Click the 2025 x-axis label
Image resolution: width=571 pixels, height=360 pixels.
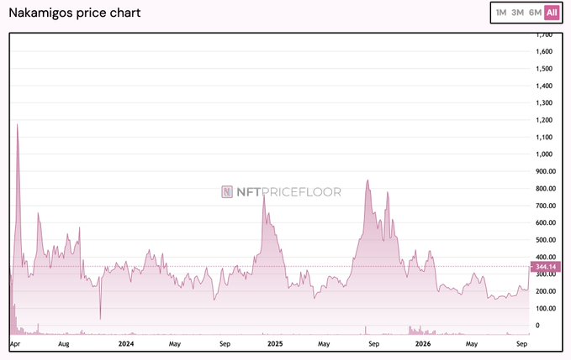pos(275,344)
